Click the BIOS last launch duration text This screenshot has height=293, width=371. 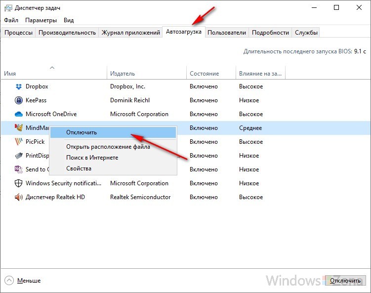tap(305, 51)
